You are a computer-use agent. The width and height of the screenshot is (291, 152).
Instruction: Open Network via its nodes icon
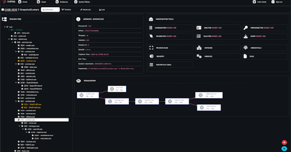(199, 48)
